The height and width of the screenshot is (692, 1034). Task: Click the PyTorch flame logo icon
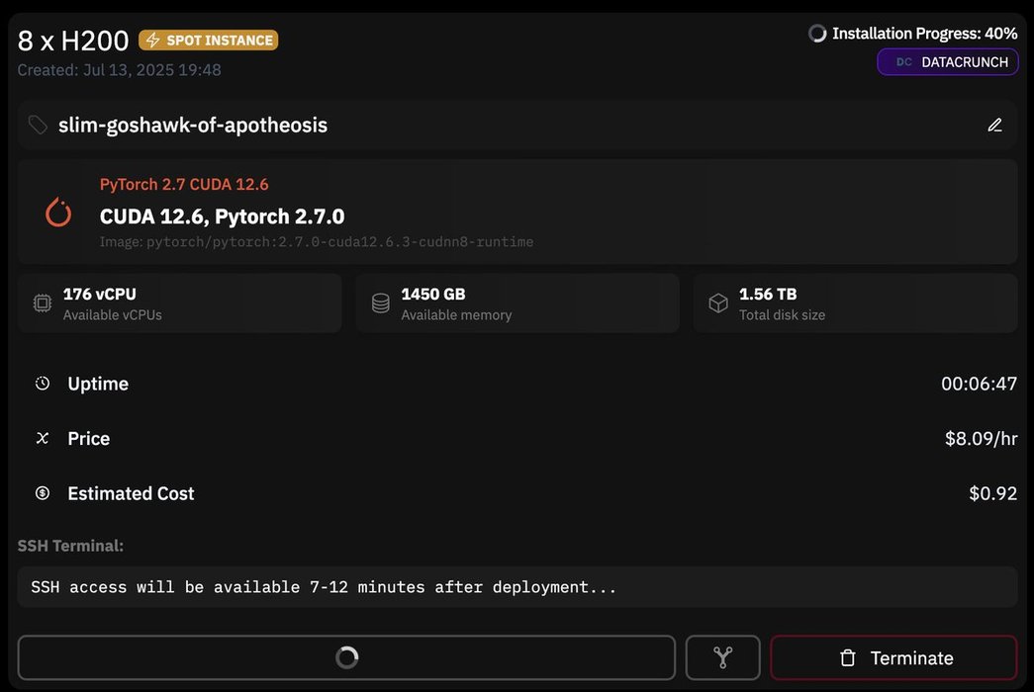[58, 213]
